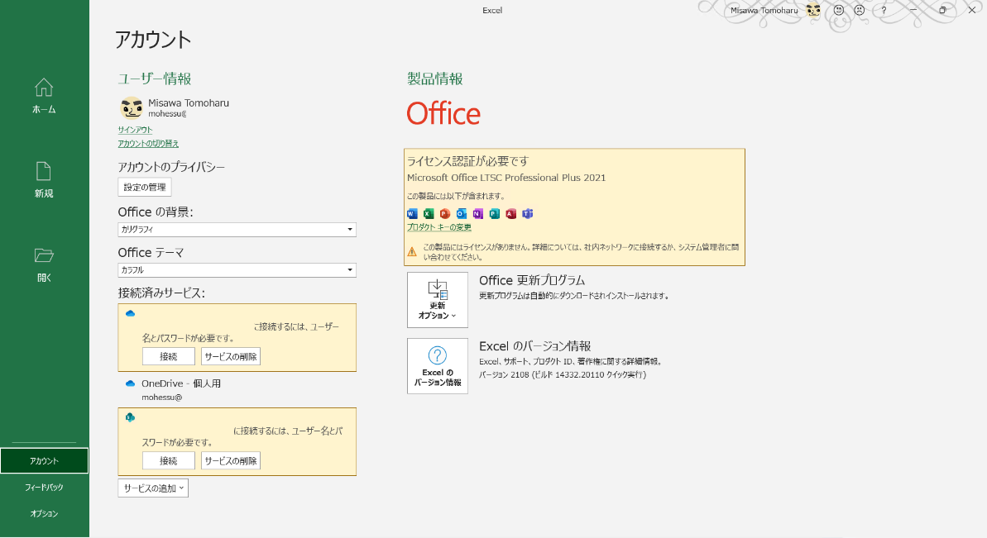The image size is (987, 538).
Task: Click the OneDrive - 個人用 service entry
Action: click(181, 383)
